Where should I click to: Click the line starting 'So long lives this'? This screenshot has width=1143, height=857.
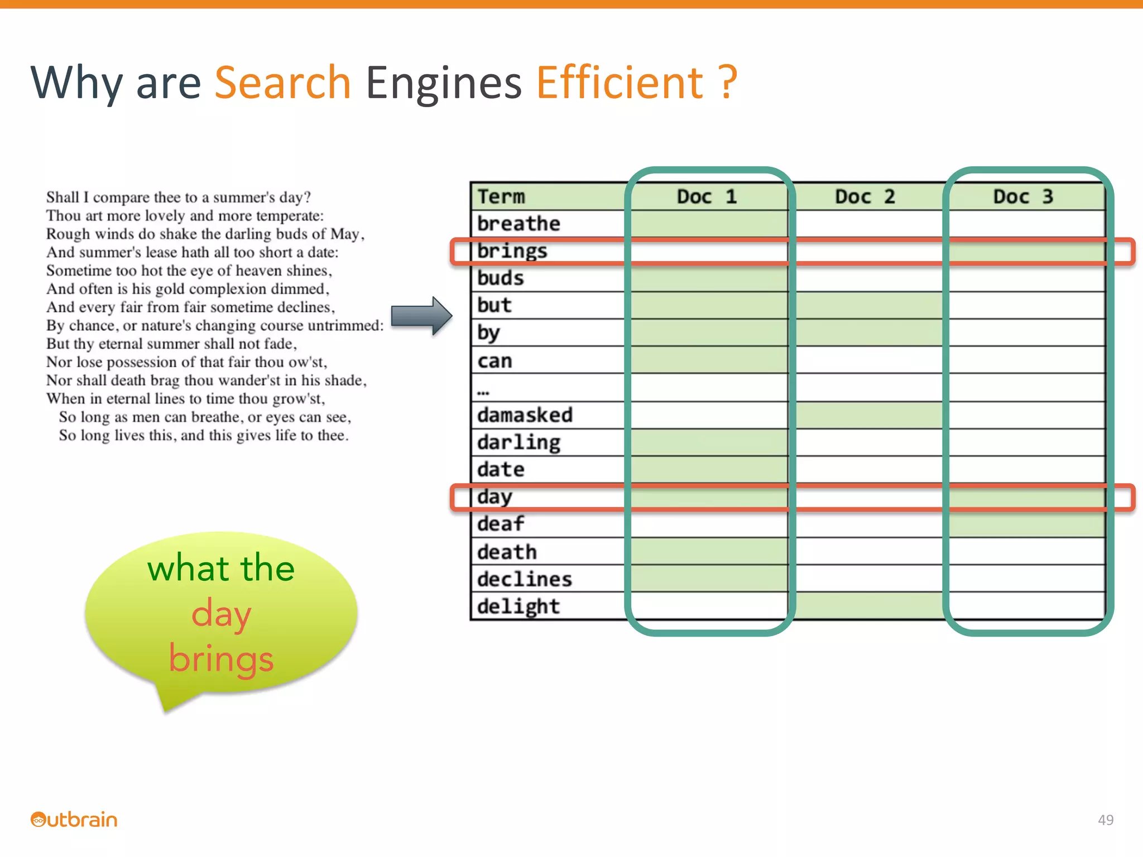204,436
